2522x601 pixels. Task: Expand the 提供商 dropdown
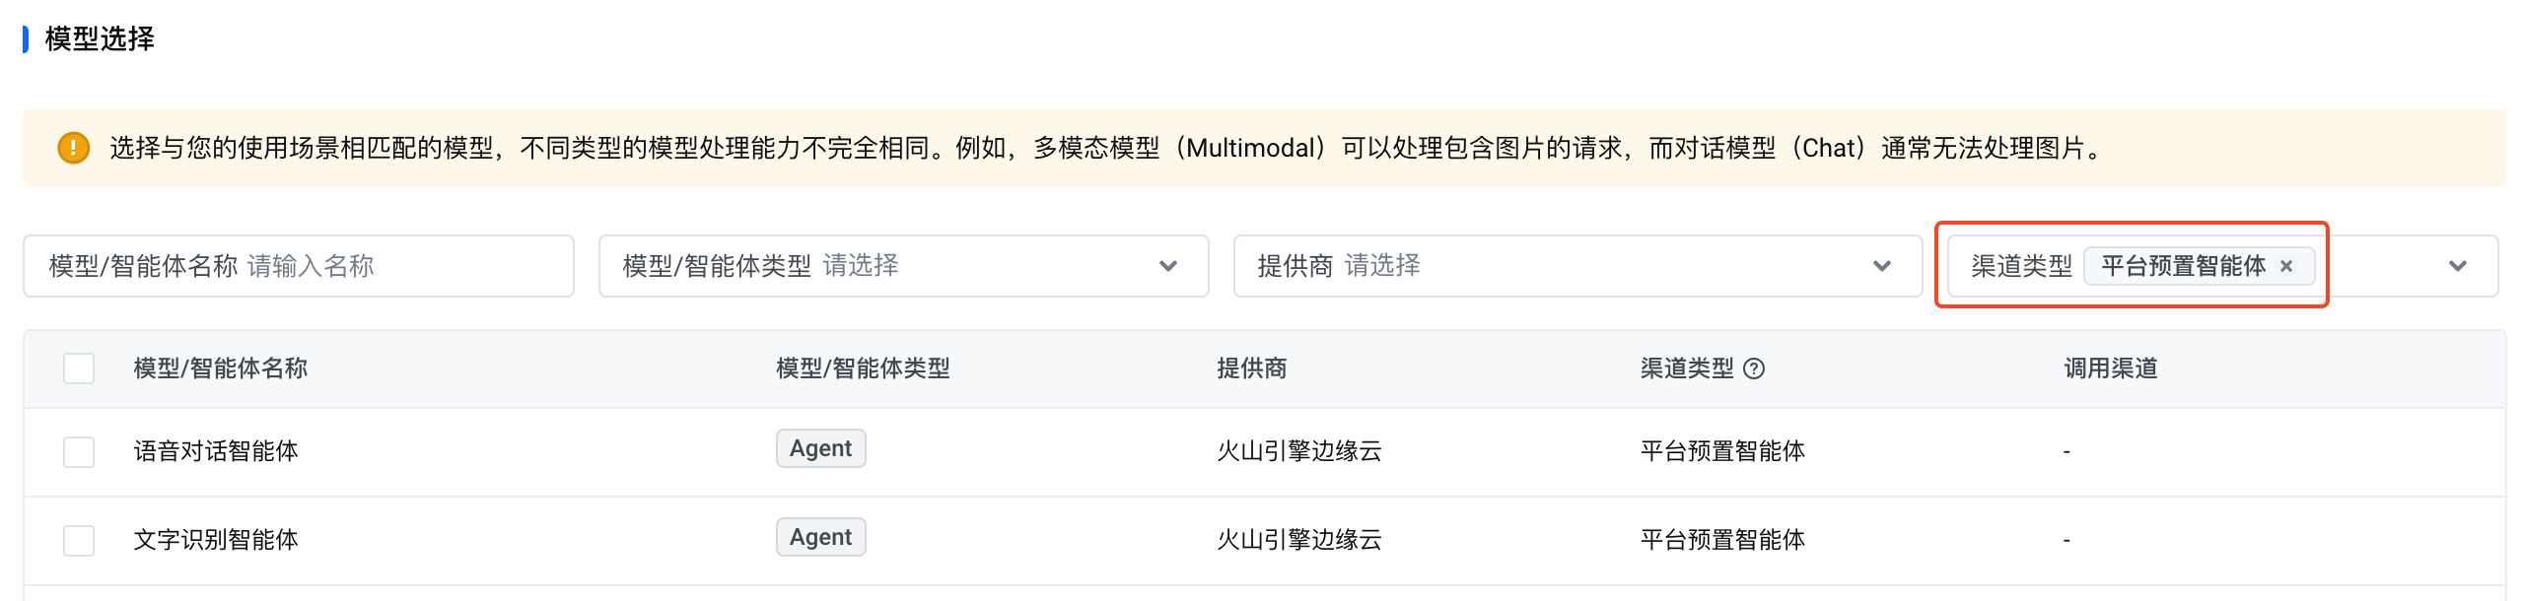pos(1881,266)
